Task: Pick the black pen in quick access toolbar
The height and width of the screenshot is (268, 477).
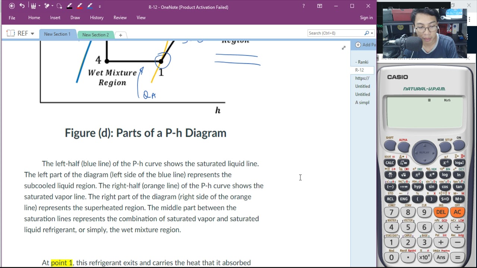Action: (x=69, y=6)
